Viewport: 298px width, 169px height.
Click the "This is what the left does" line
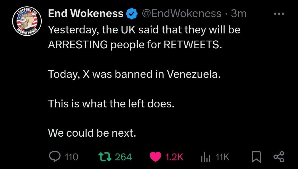coord(111,104)
